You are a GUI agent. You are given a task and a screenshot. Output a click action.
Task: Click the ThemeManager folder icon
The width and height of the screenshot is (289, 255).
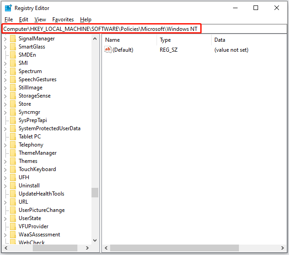click(13, 153)
